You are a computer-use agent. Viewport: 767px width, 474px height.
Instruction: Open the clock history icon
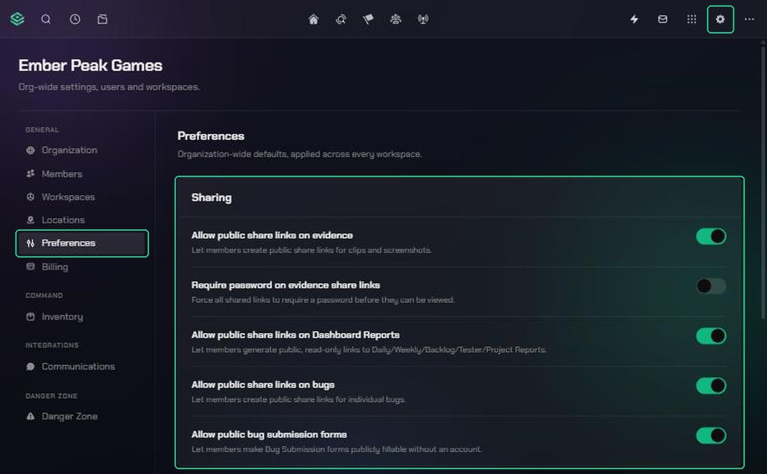tap(75, 19)
